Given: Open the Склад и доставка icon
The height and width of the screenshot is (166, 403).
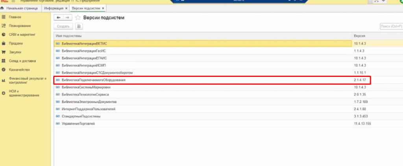Looking at the screenshot, I should tap(4, 61).
